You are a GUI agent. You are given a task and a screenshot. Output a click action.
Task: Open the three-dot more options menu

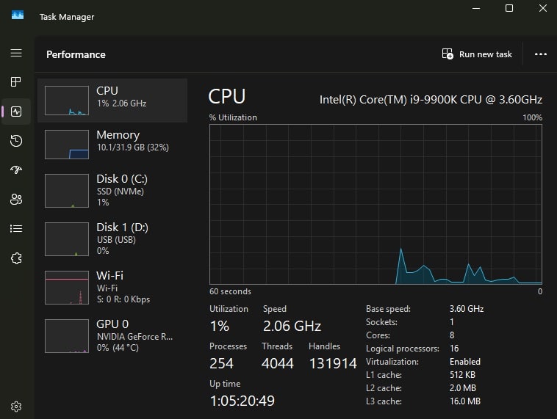coord(541,54)
